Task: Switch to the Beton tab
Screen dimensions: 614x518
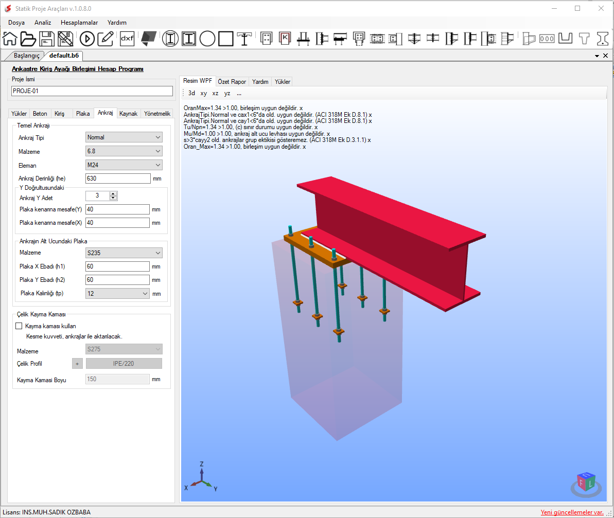Action: tap(40, 114)
